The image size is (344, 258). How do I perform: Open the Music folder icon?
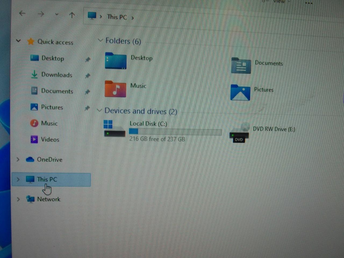[x=115, y=89]
